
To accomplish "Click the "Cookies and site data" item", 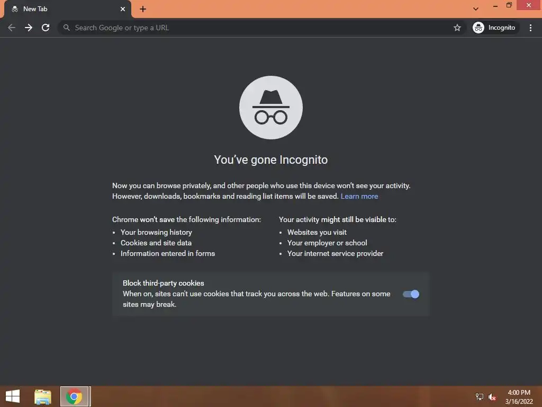I will (x=156, y=243).
